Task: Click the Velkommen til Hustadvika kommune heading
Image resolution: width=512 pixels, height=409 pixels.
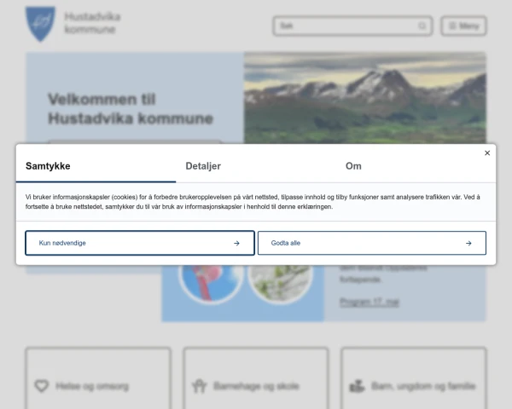Action: [131, 108]
